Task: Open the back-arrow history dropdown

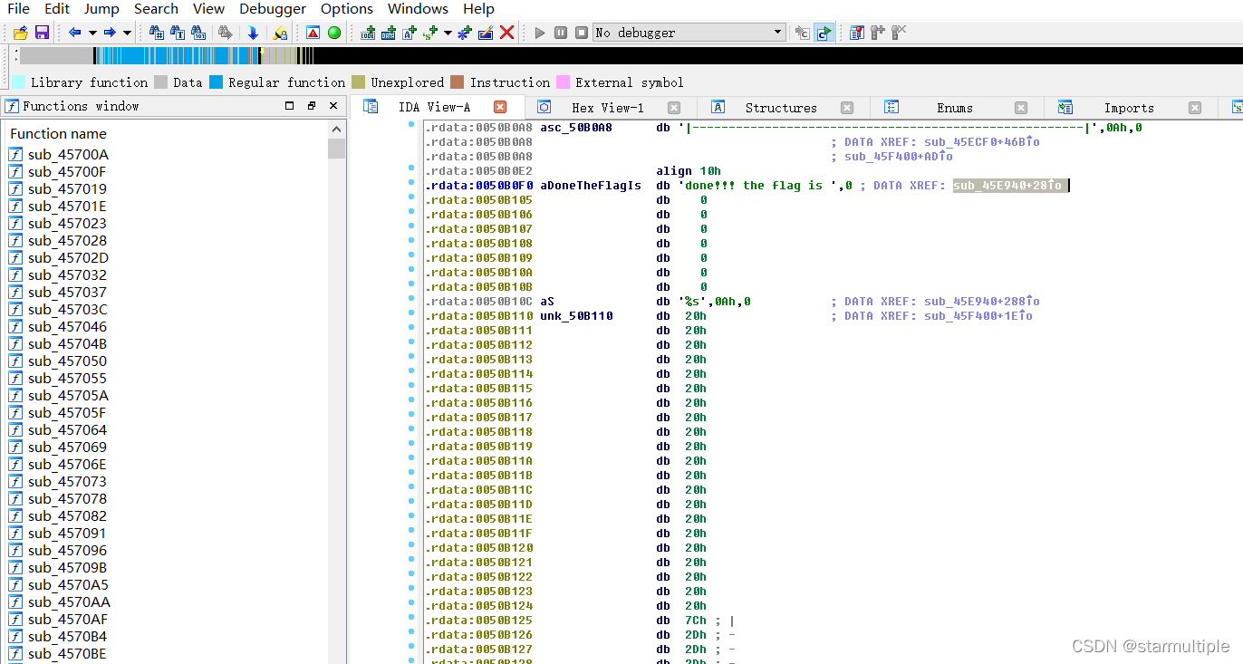Action: point(92,33)
